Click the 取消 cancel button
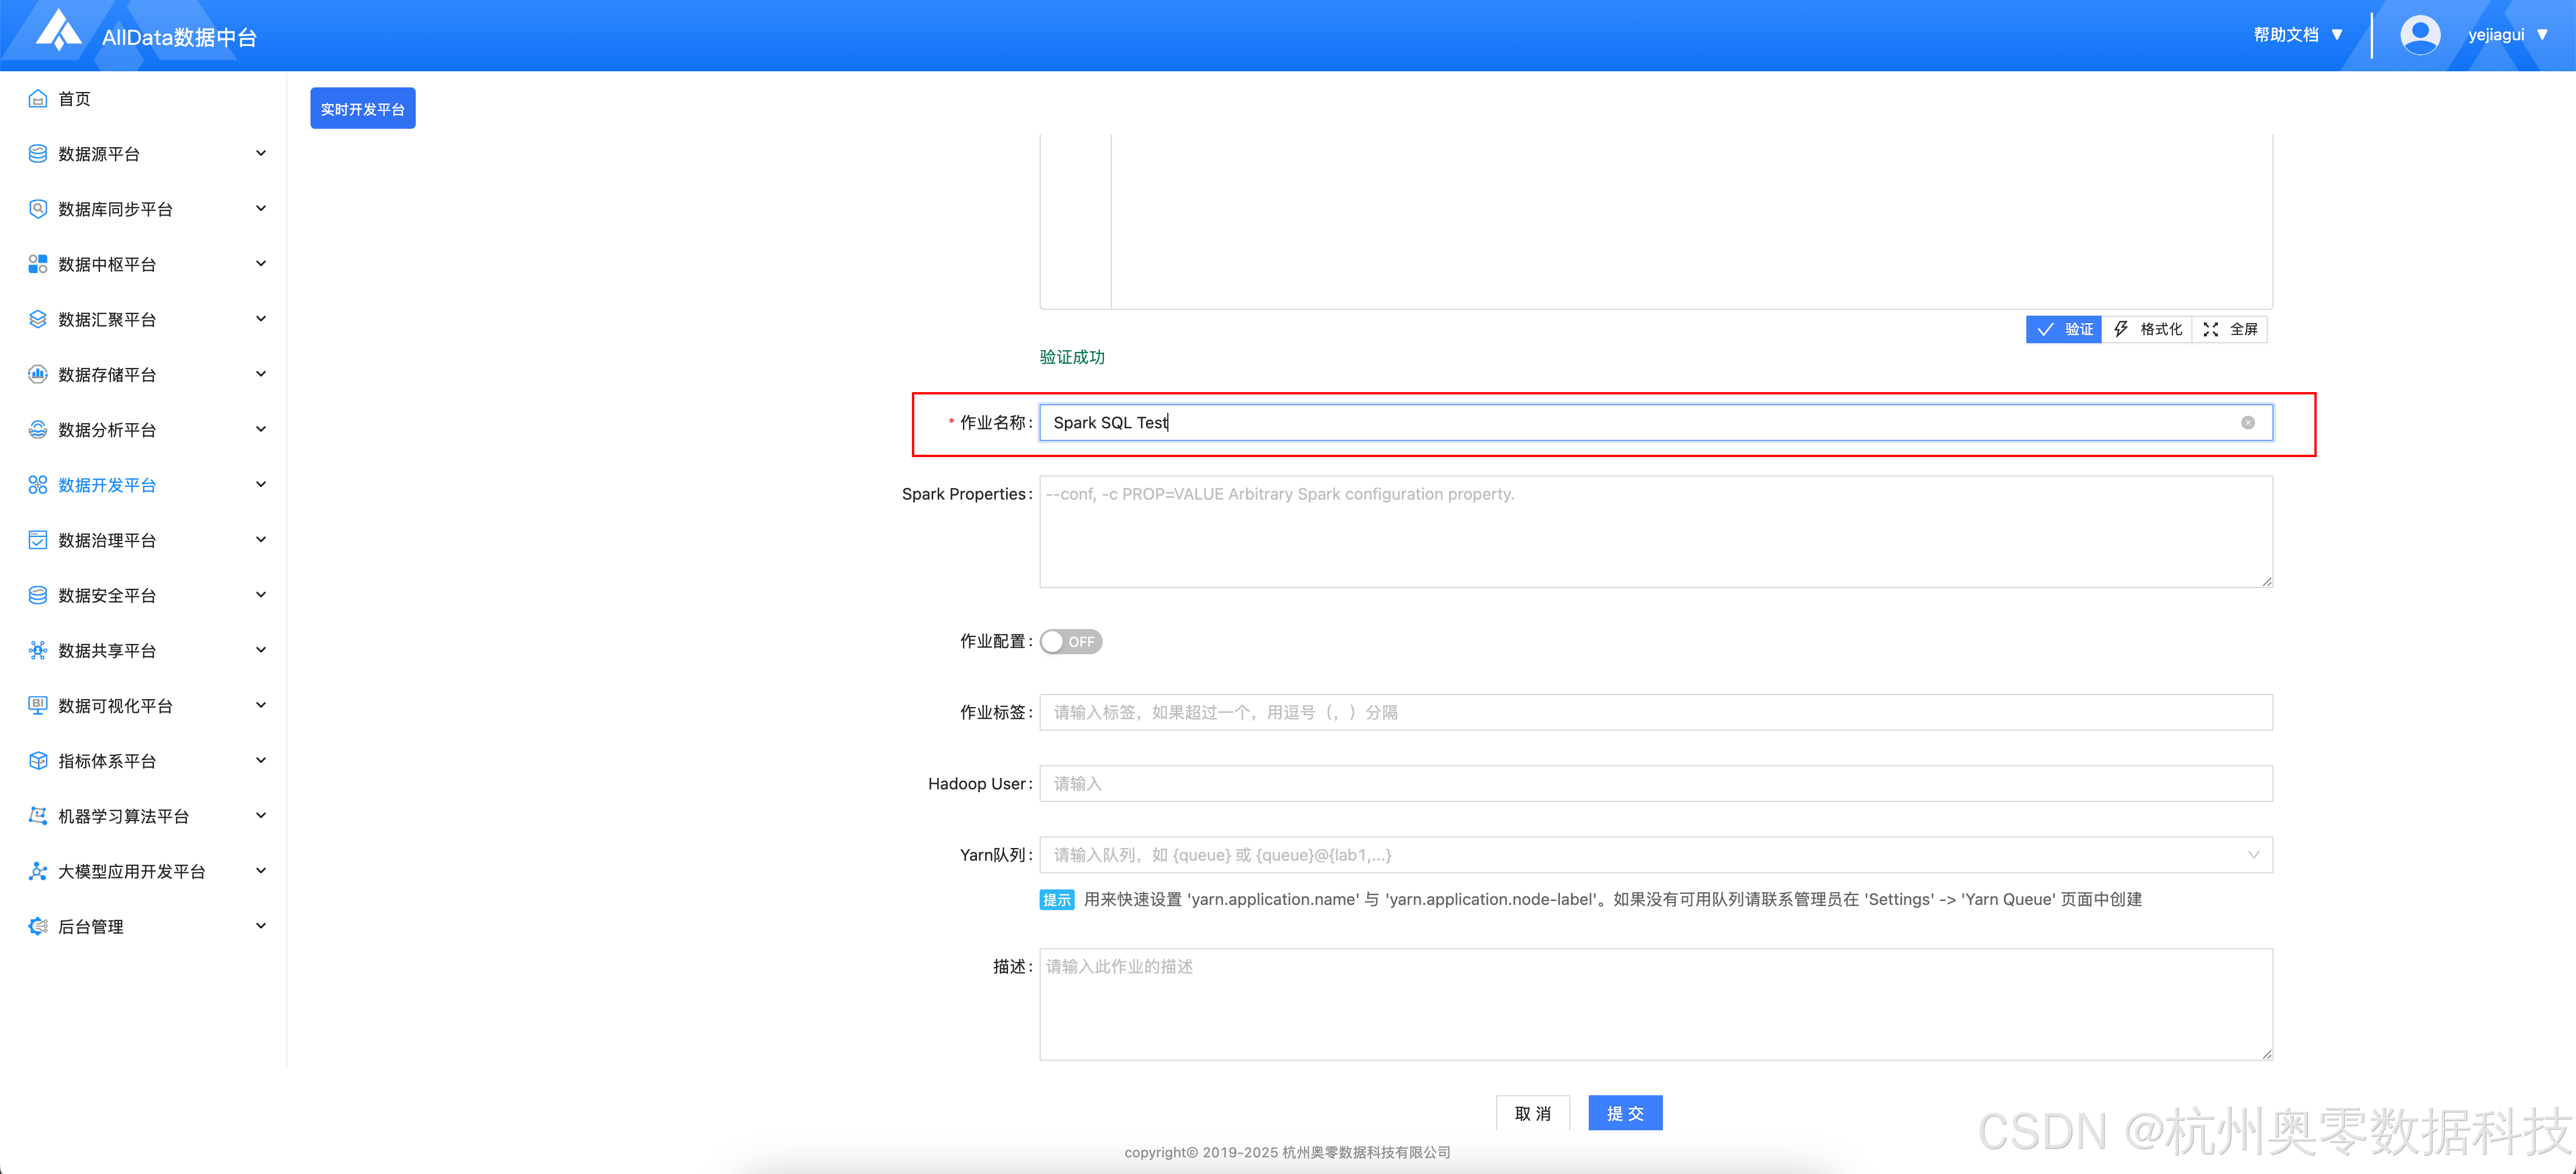2576x1174 pixels. click(x=1532, y=1113)
